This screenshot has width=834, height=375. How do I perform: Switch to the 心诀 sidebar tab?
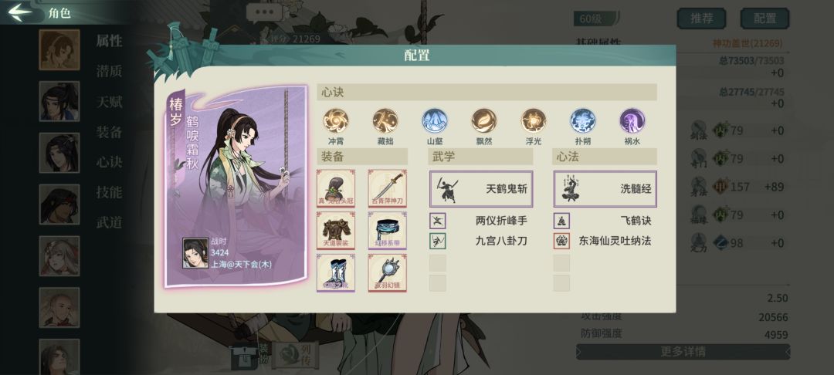(109, 162)
